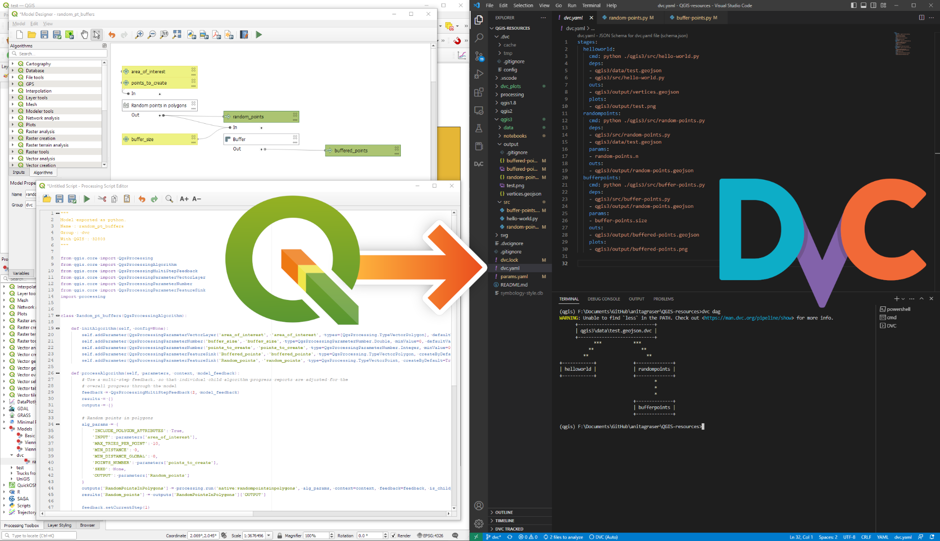The image size is (940, 541).
Task: Click New model icon in Model Designer
Action: point(19,35)
